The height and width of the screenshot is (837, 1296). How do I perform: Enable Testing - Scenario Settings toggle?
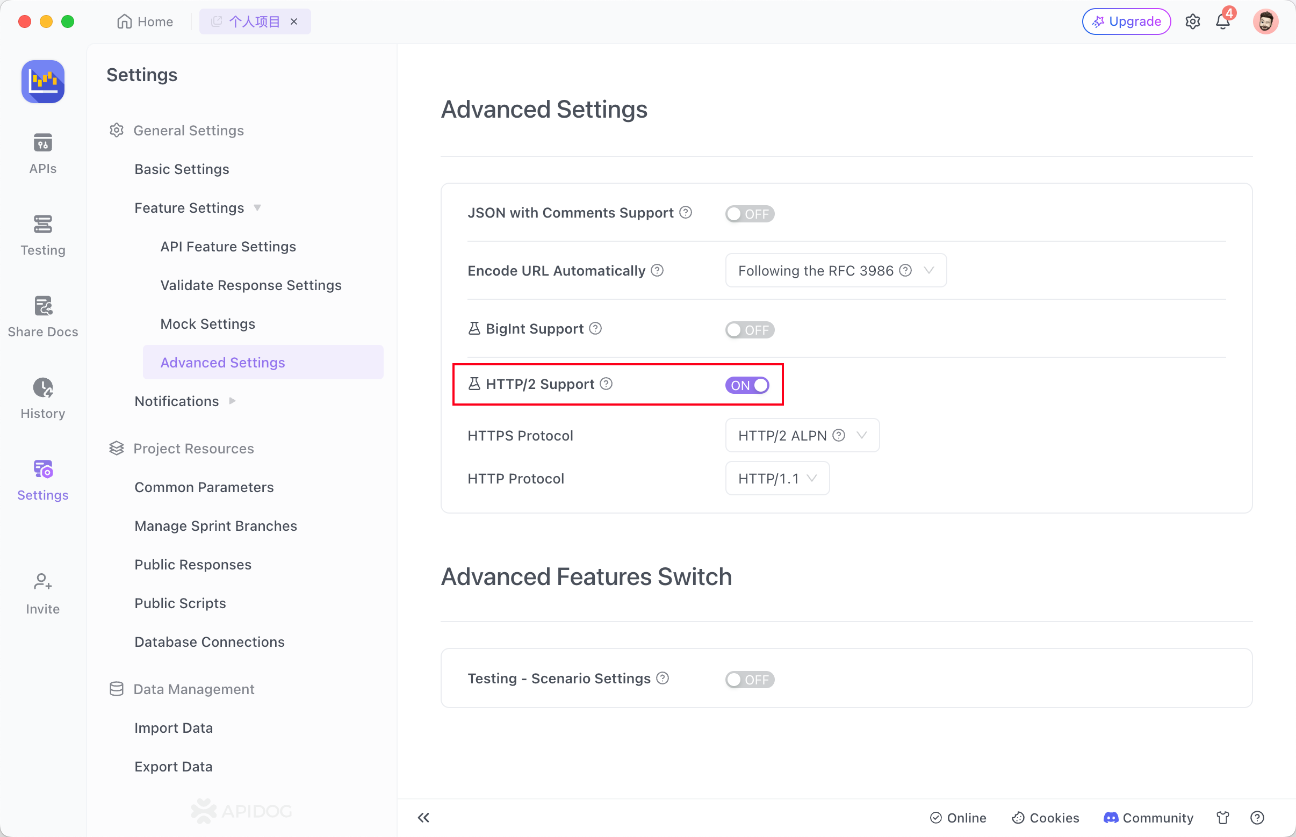(x=749, y=680)
